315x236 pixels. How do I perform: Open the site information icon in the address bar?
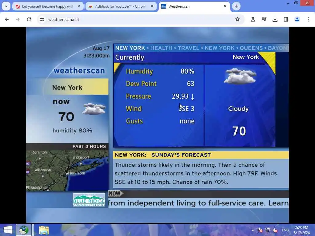tap(42, 19)
